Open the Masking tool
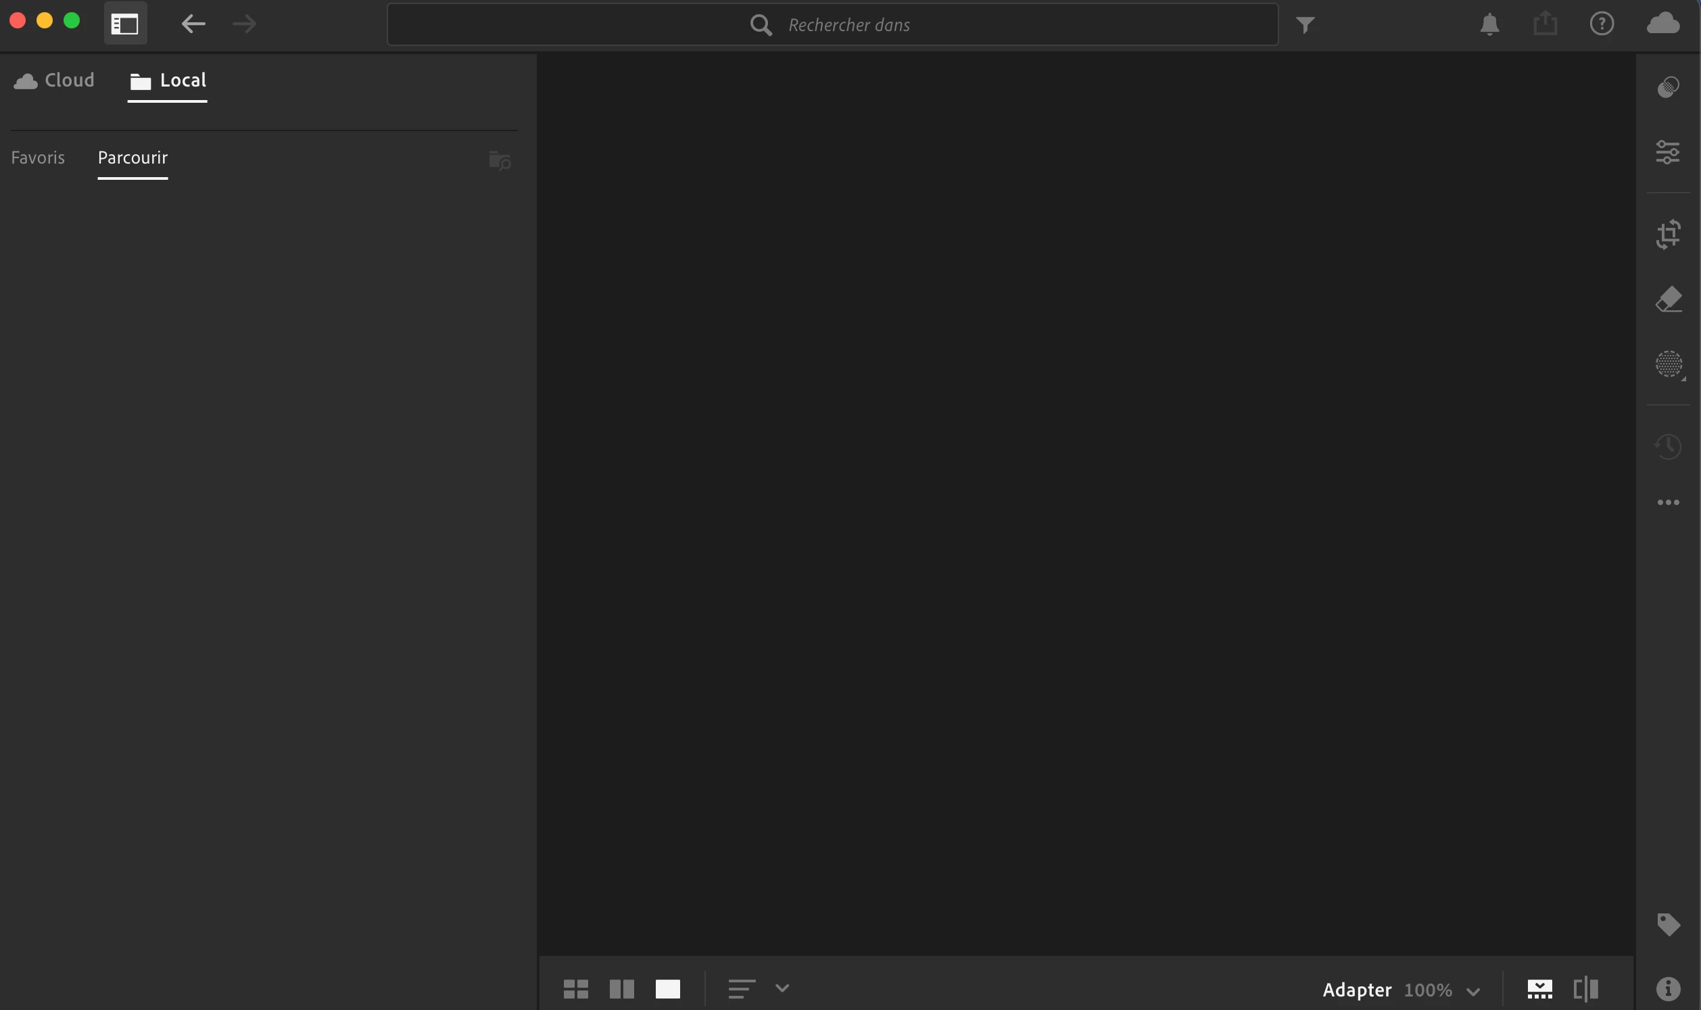This screenshot has width=1701, height=1010. [1668, 364]
